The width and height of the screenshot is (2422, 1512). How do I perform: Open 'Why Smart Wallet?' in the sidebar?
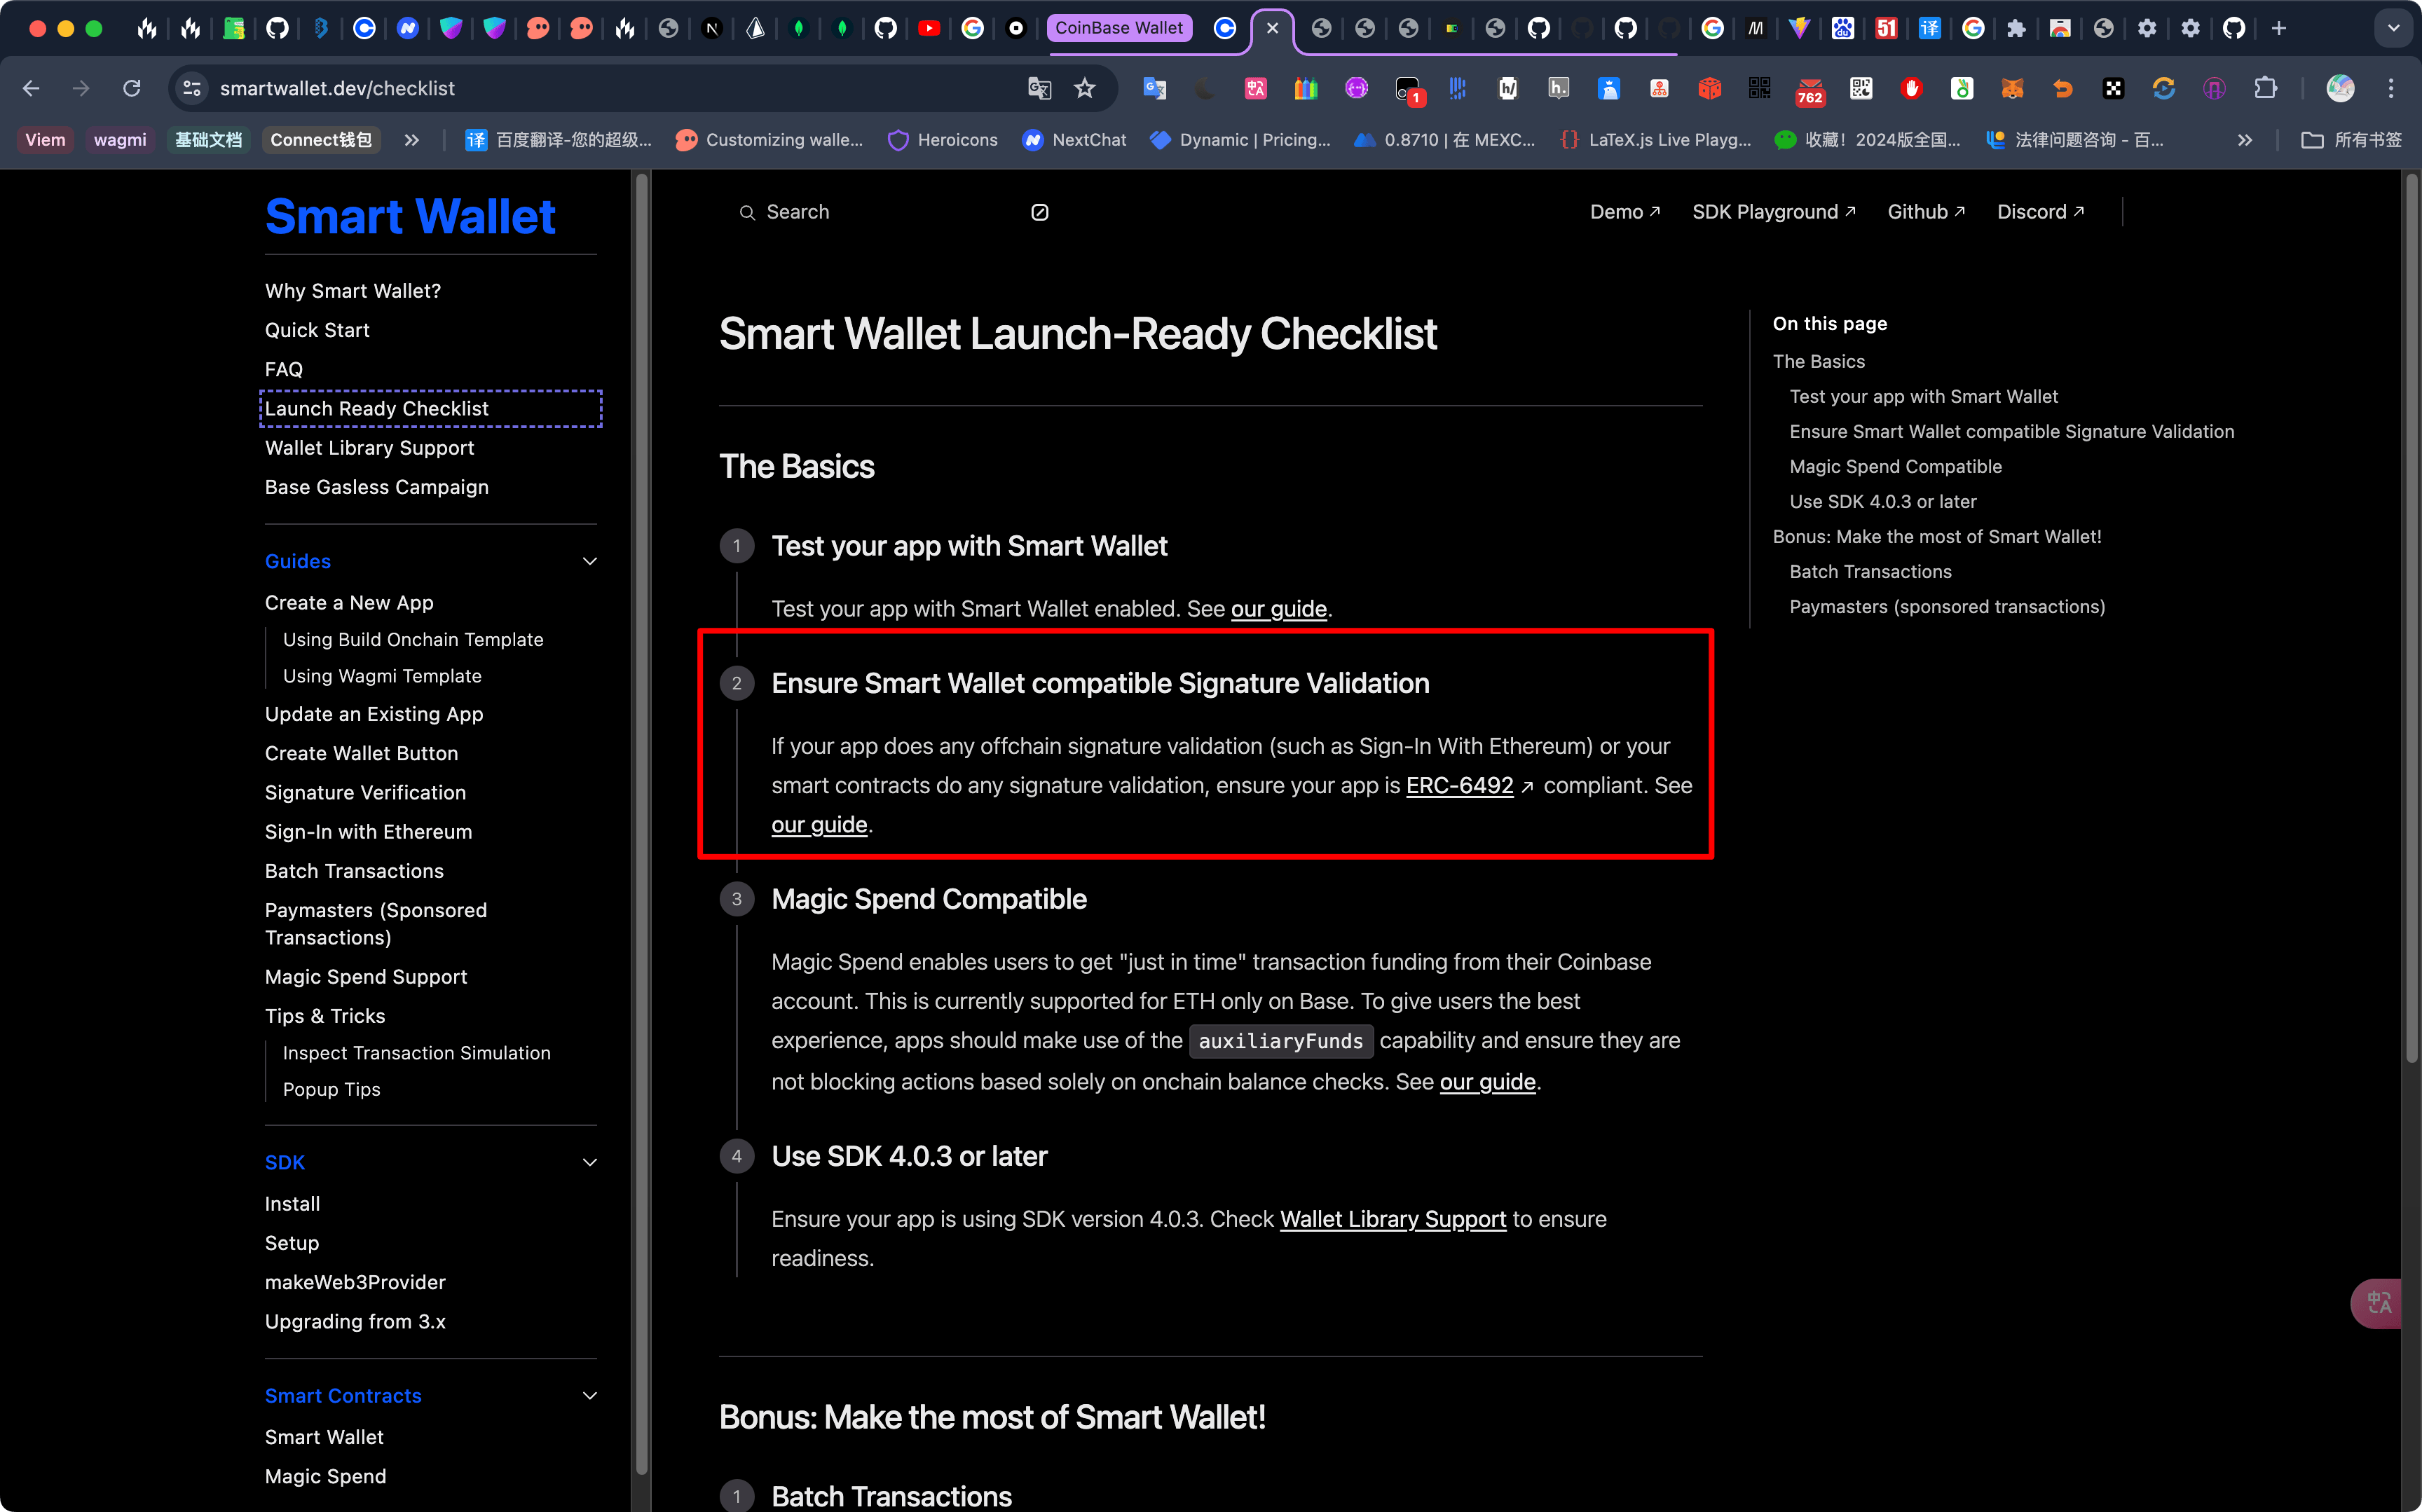(x=353, y=291)
